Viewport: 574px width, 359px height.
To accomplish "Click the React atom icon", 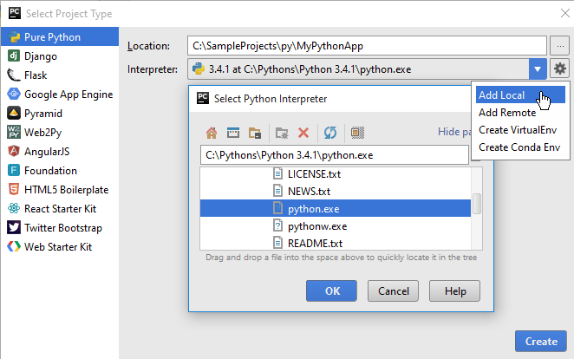I will 14,209.
